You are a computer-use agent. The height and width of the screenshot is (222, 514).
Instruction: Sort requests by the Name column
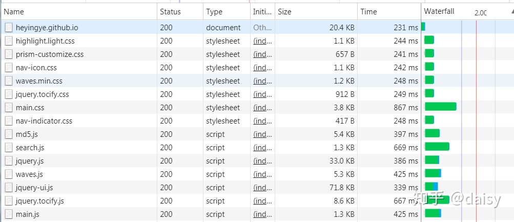pos(14,12)
